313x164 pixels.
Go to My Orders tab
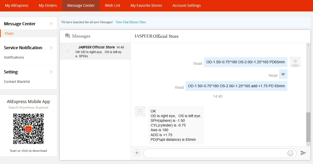point(48,5)
